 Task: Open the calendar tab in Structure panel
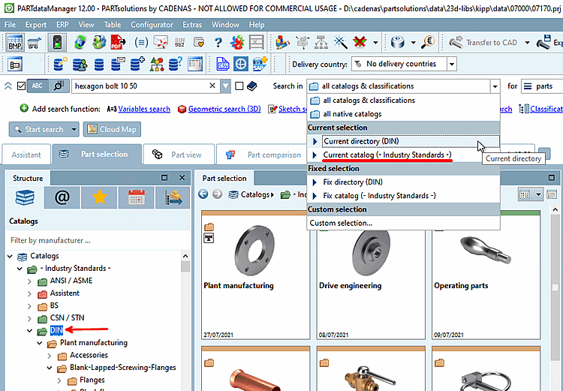click(x=137, y=197)
